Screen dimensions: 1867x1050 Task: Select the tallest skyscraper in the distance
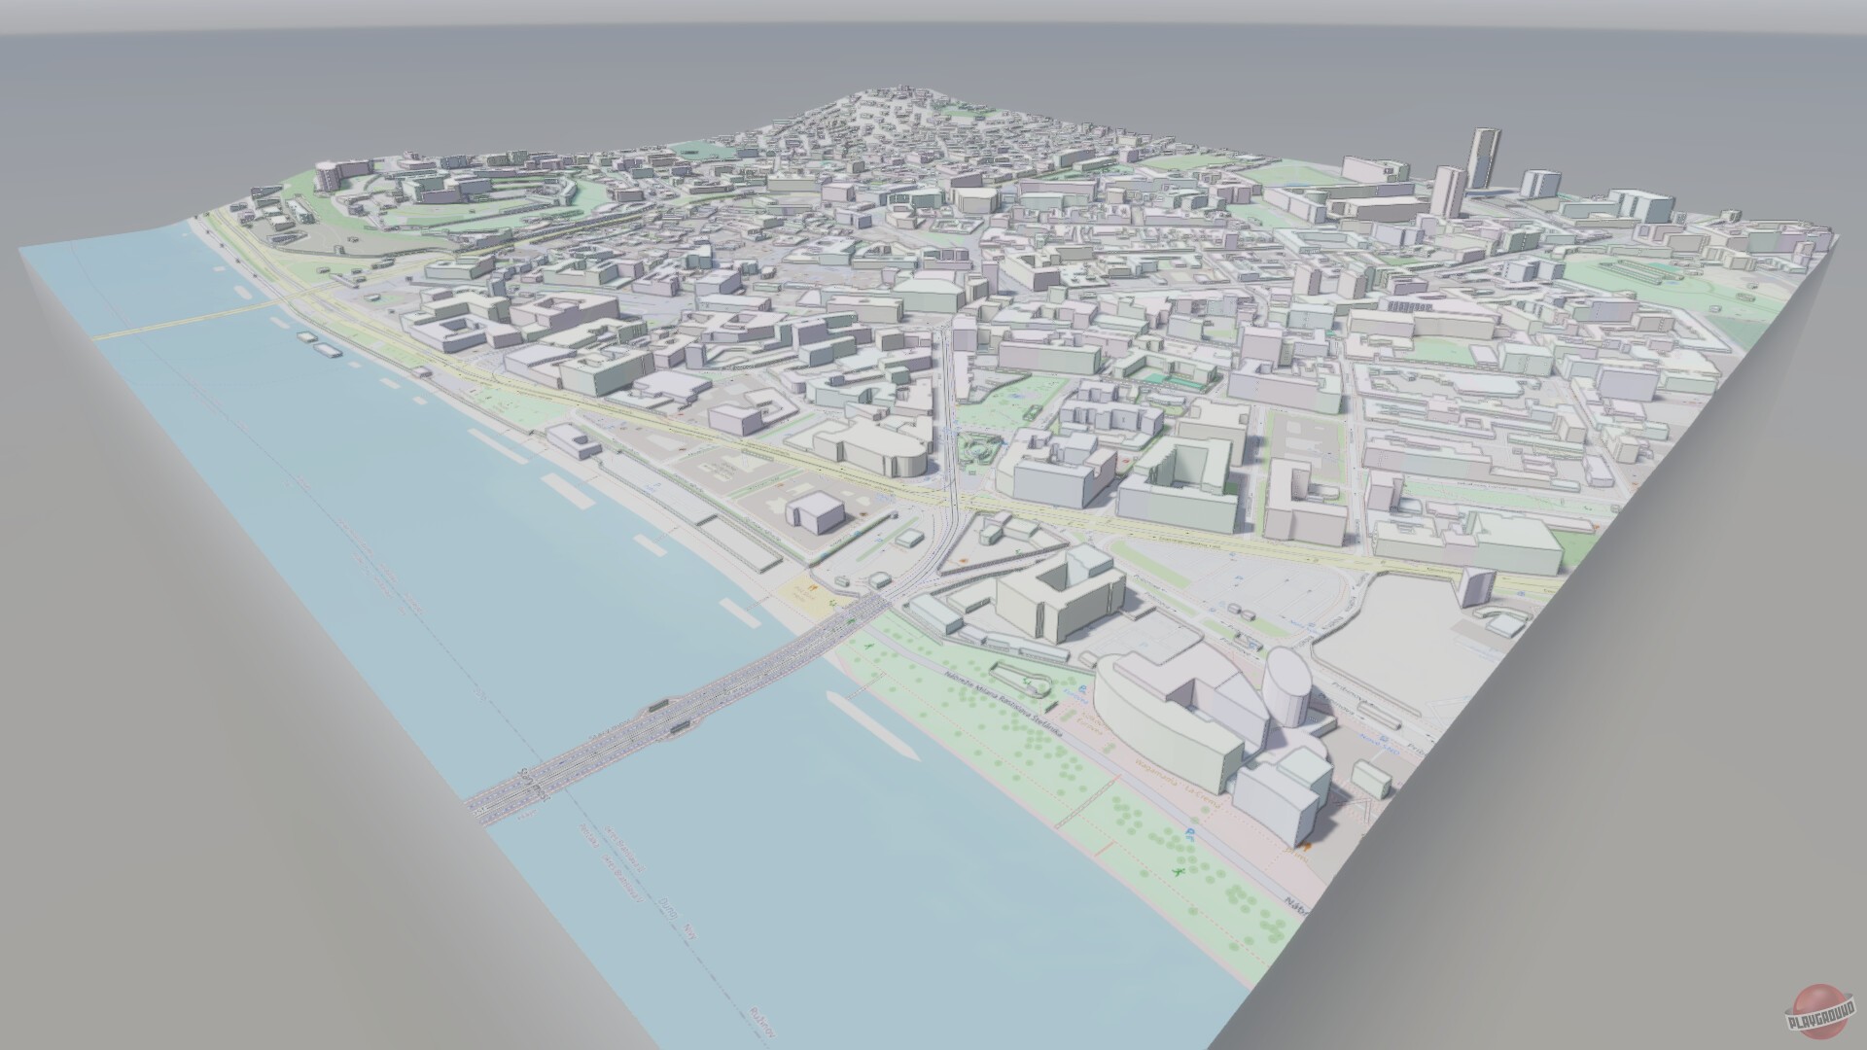coord(1484,157)
